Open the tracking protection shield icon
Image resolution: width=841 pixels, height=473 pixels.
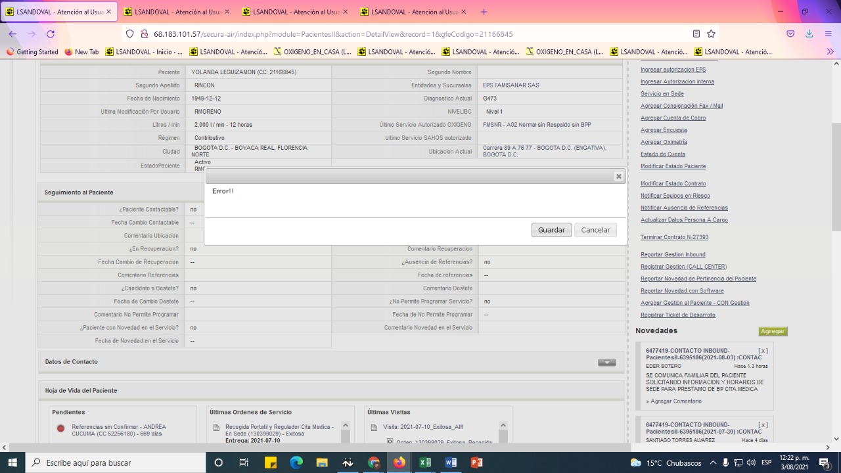pyautogui.click(x=129, y=34)
